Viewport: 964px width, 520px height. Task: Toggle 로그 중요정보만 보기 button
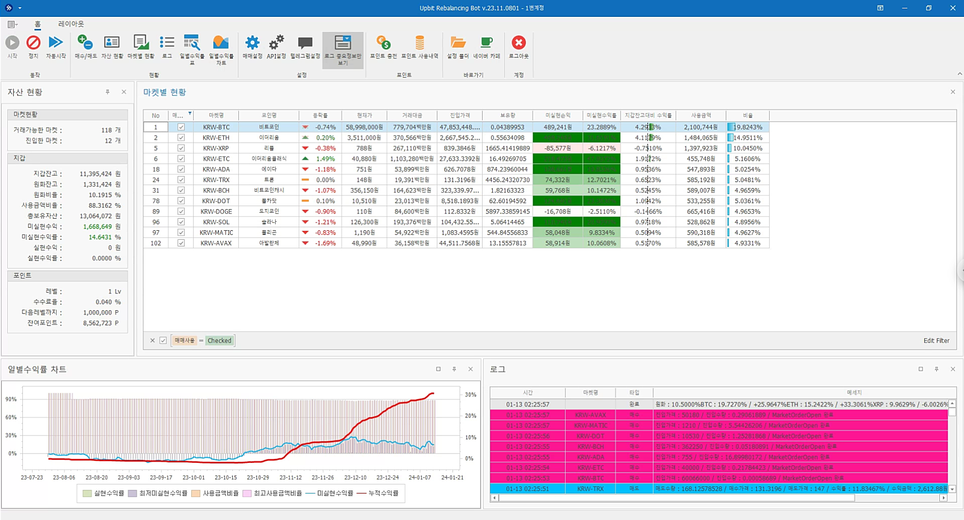(343, 50)
